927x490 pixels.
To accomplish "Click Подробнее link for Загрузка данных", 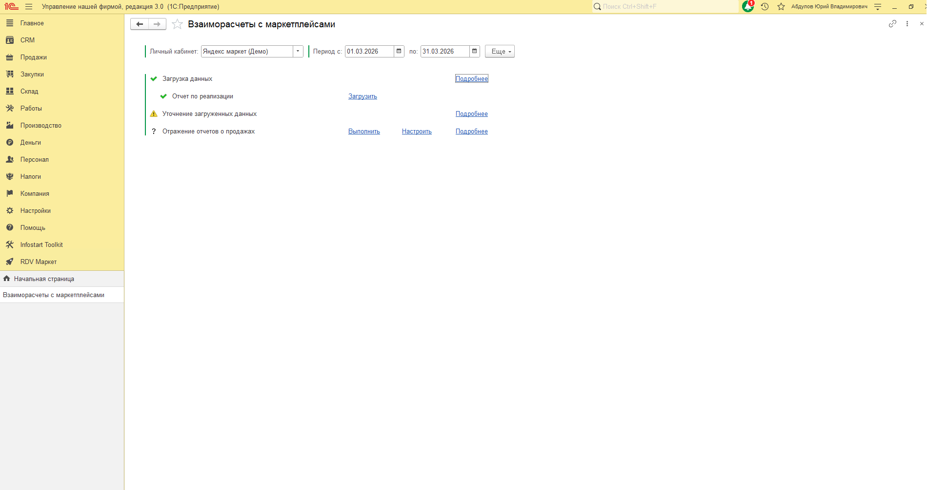I will [x=472, y=79].
